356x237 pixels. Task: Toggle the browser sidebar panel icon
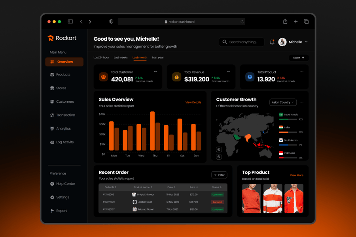pyautogui.click(x=70, y=22)
